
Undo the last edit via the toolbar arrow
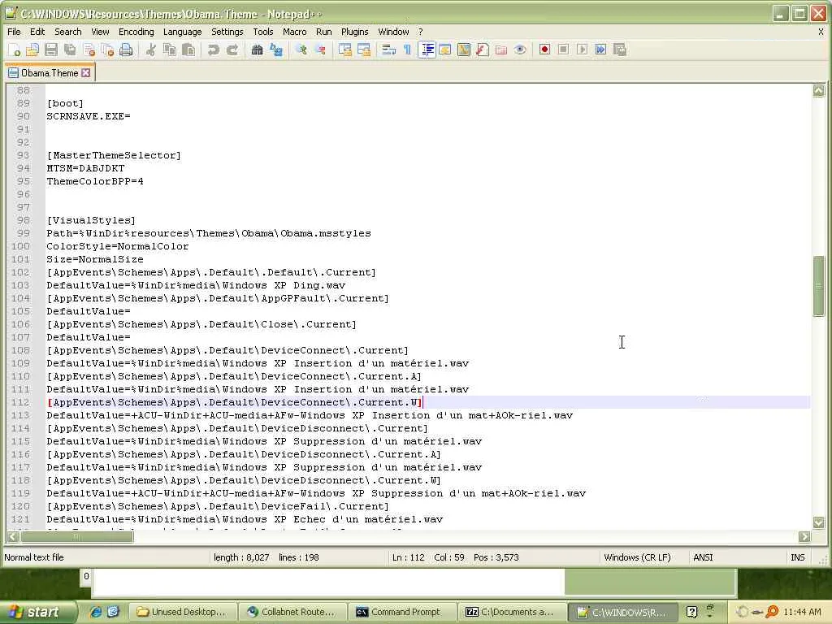pyautogui.click(x=214, y=50)
